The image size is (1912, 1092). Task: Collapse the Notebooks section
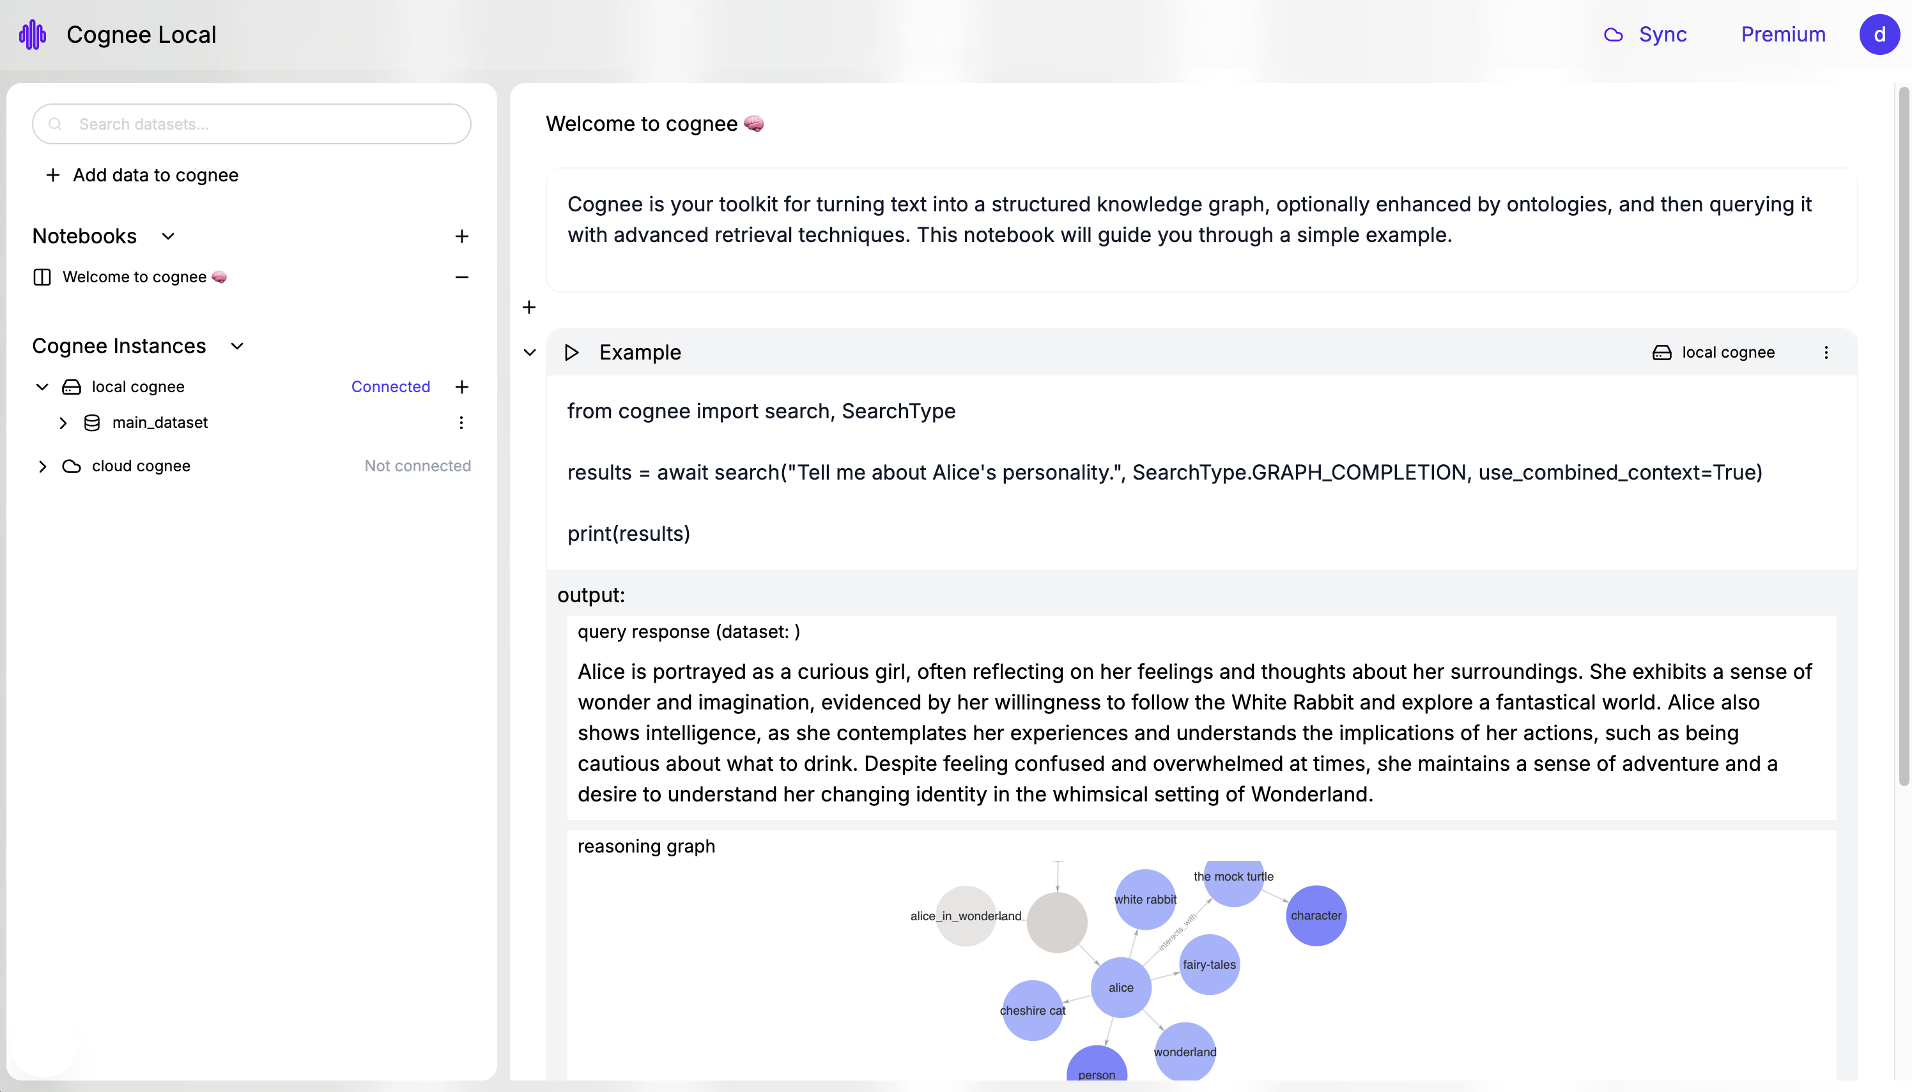point(168,236)
